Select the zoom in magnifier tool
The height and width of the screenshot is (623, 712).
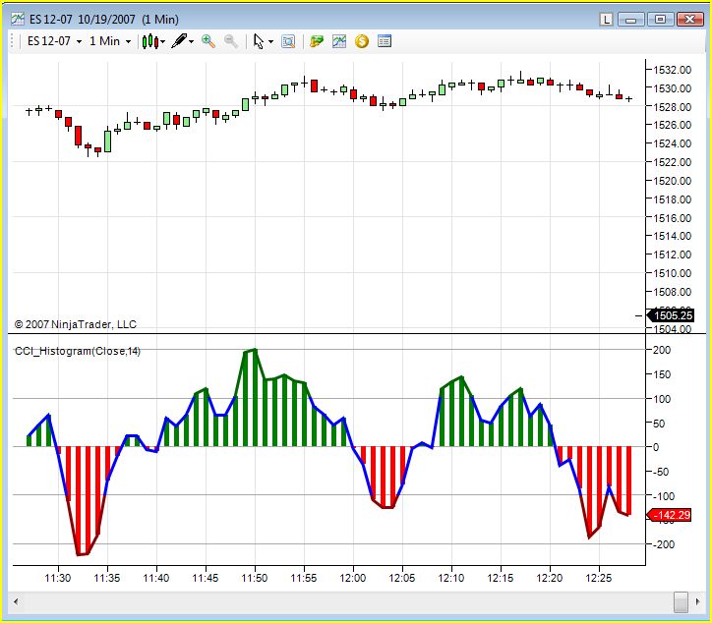tap(208, 41)
